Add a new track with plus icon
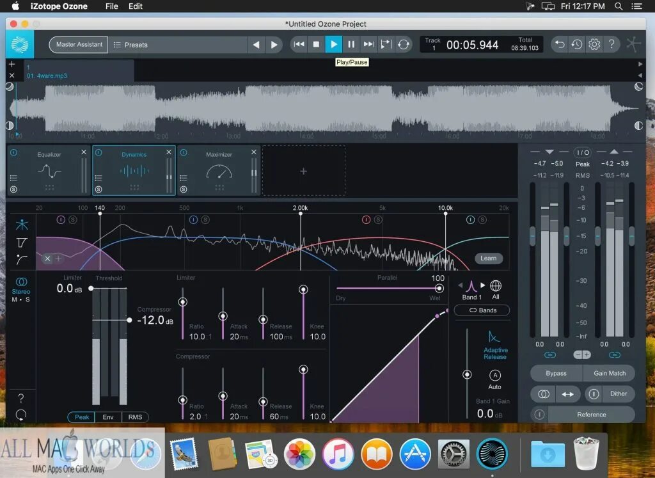 (x=12, y=65)
